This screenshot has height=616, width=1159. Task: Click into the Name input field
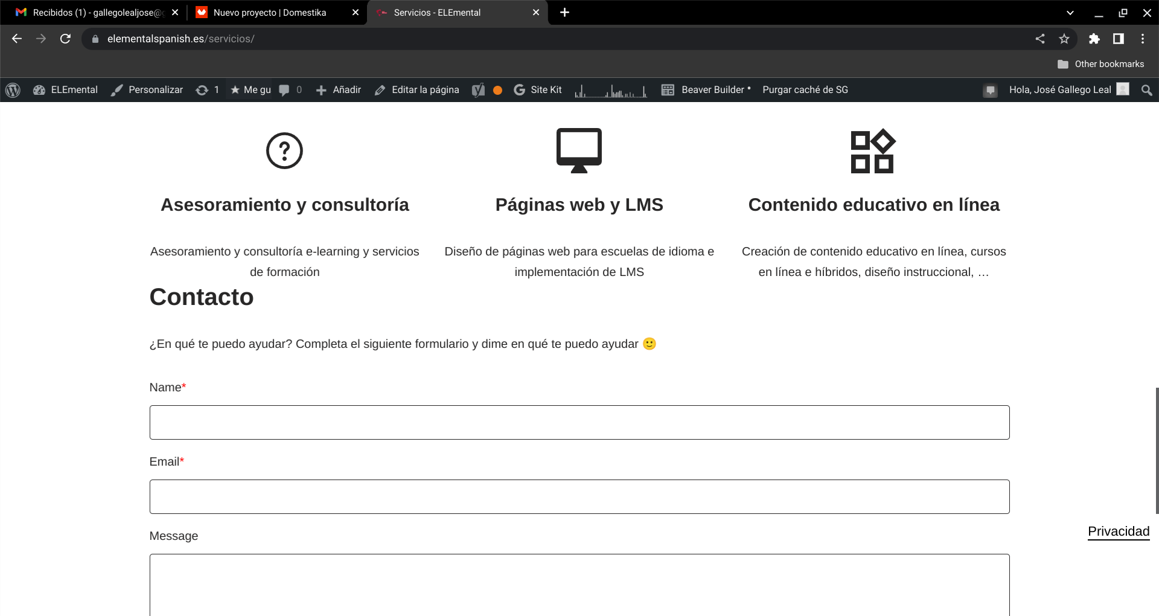[579, 422]
